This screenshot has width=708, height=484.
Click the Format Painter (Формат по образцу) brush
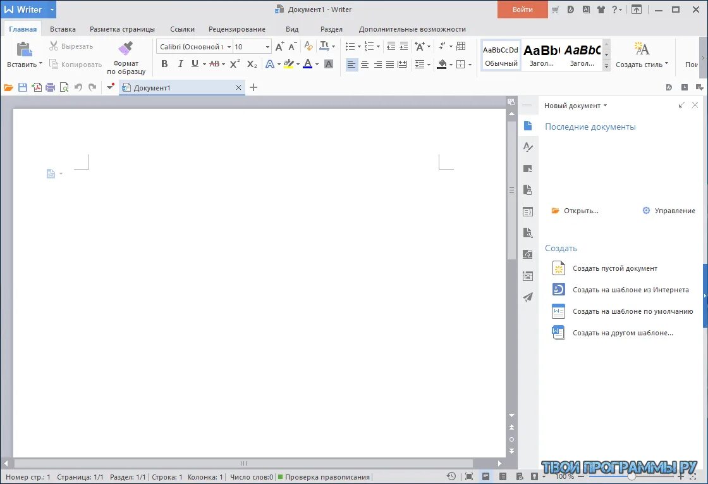126,48
